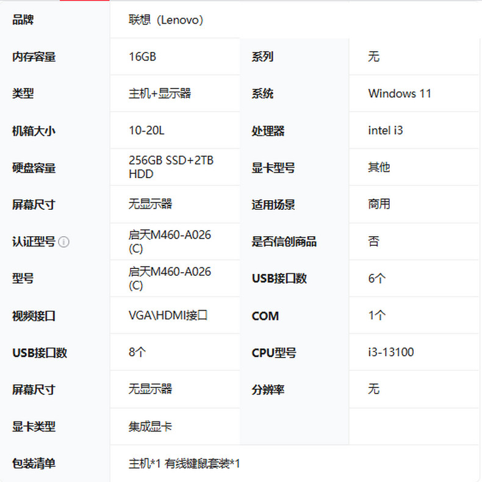Select the brand value 联想 (Lenovo)
Screen dimensions: 482x482
[x=166, y=20]
